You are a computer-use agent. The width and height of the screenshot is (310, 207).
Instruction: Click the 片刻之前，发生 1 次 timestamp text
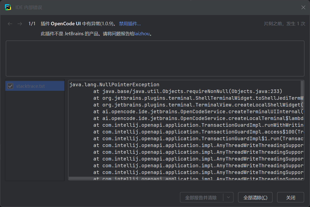285,24
